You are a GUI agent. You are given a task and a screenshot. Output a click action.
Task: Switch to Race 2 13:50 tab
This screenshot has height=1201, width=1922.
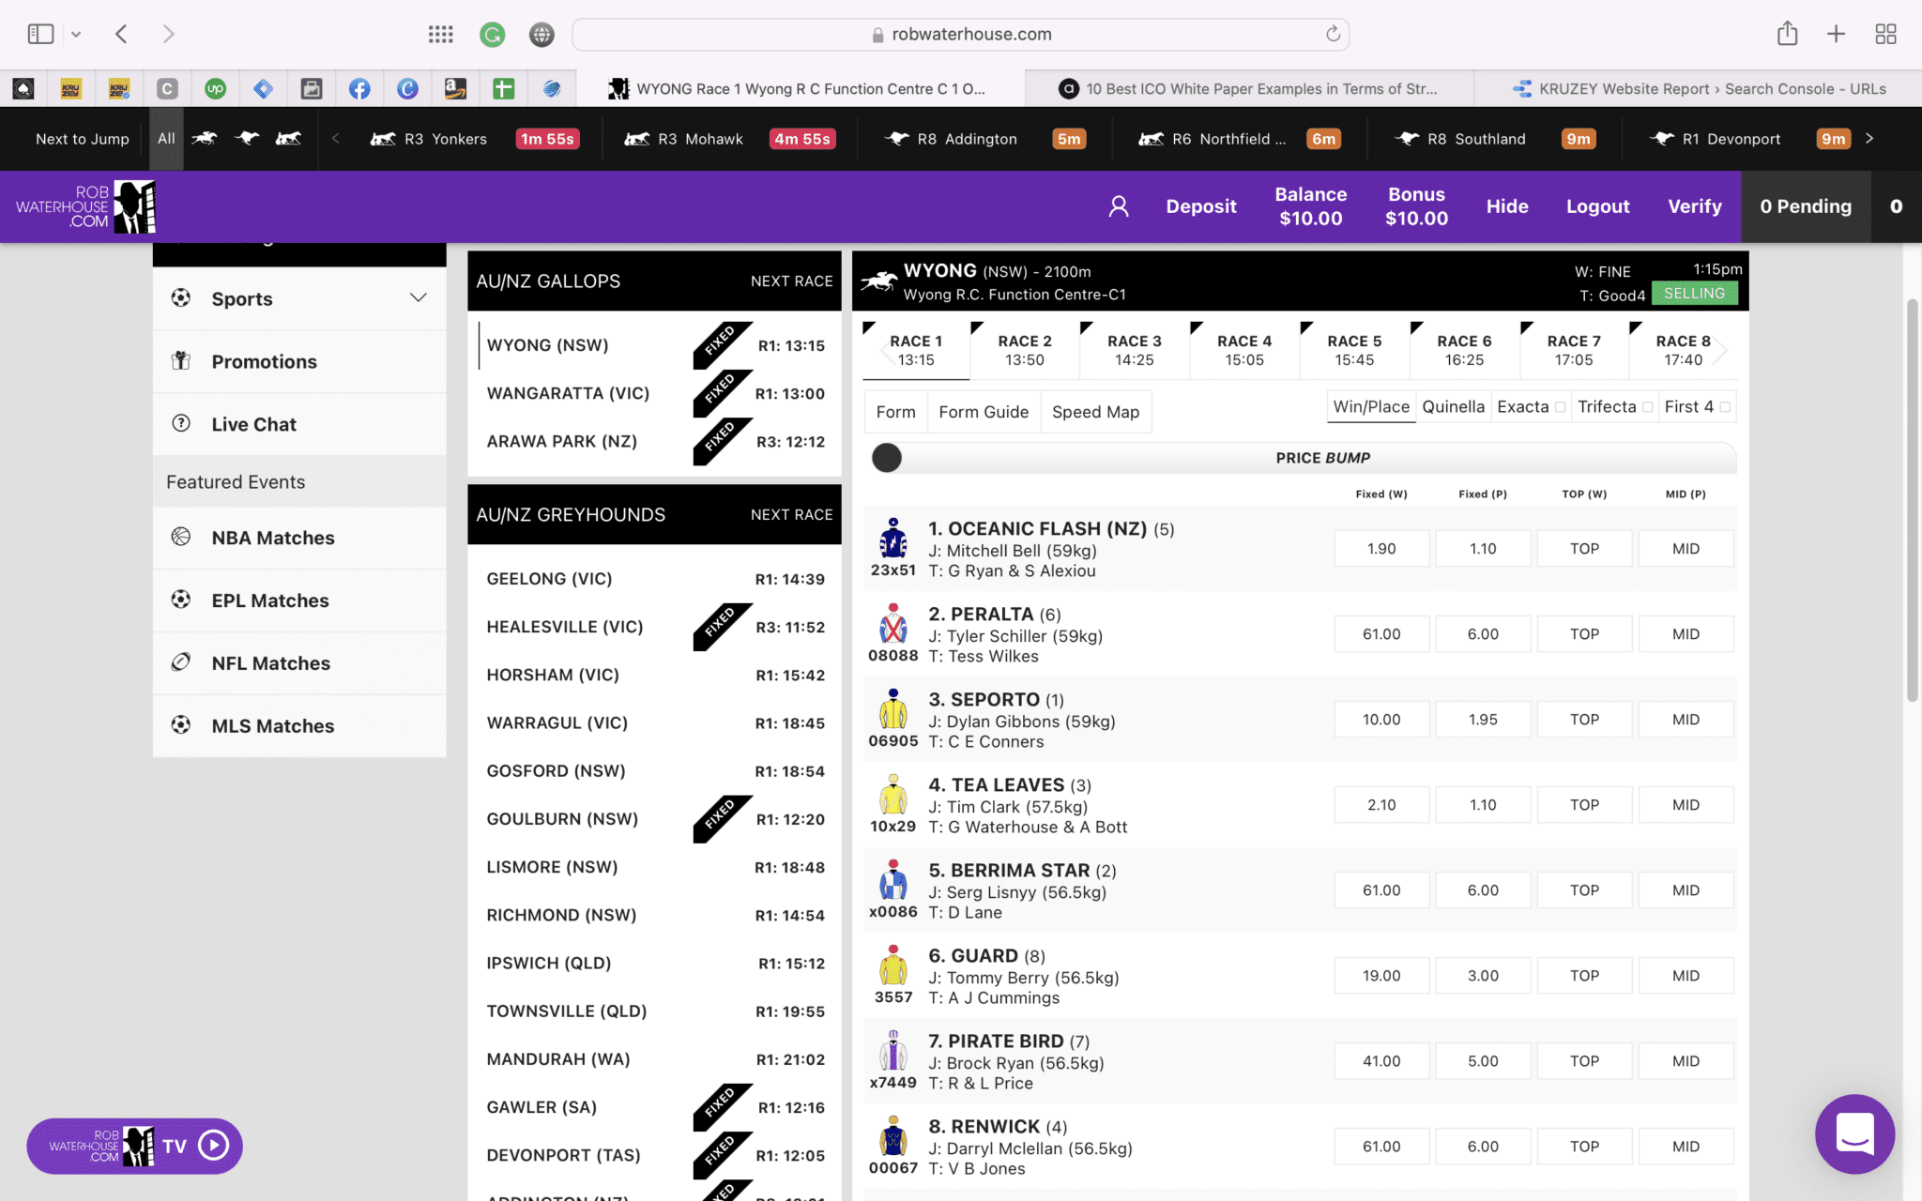click(x=1025, y=350)
